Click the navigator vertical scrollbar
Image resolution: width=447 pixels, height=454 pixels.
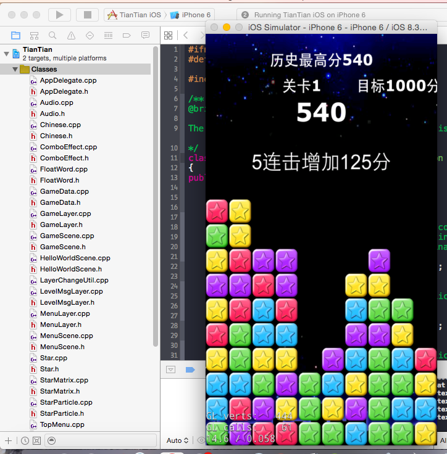pos(156,196)
